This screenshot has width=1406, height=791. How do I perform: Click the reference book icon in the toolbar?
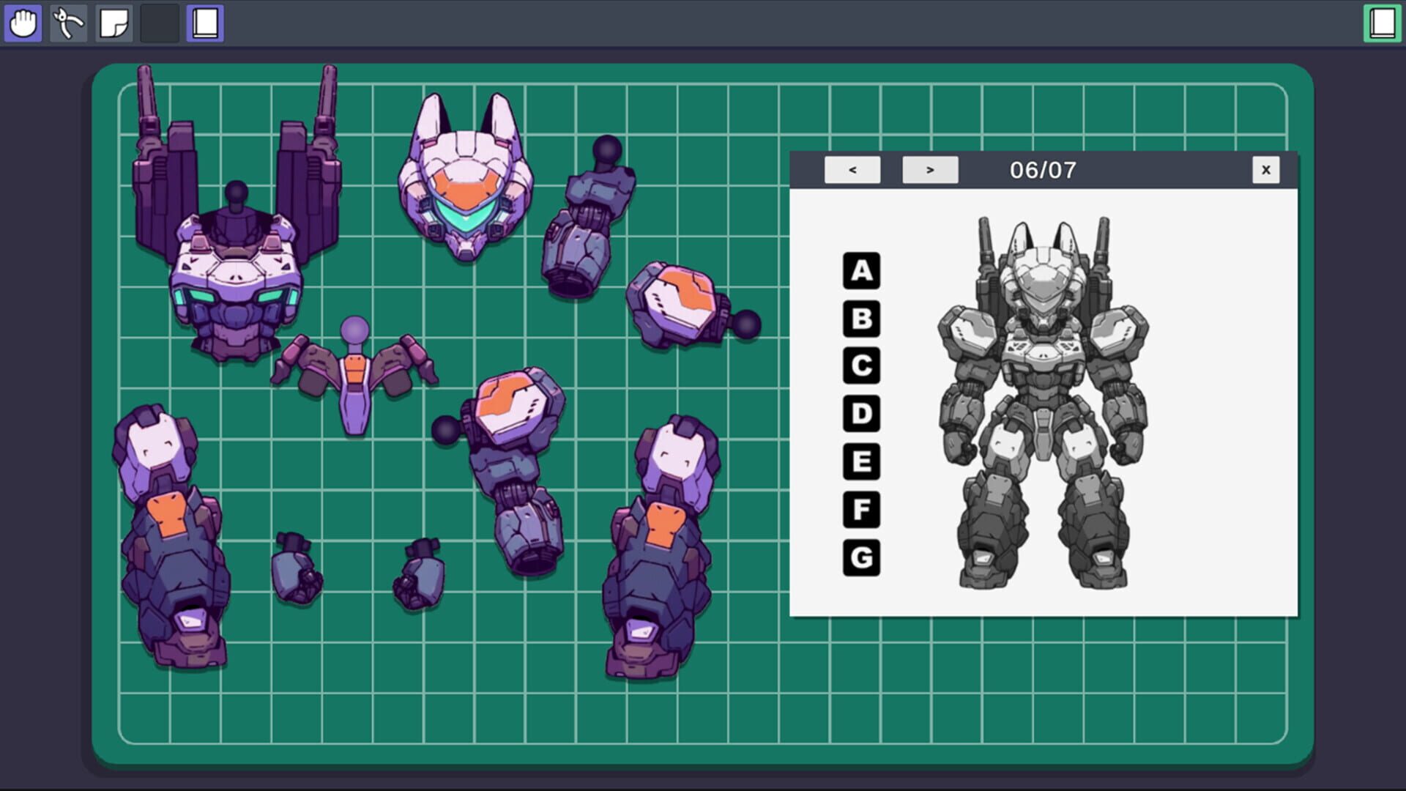coord(205,23)
